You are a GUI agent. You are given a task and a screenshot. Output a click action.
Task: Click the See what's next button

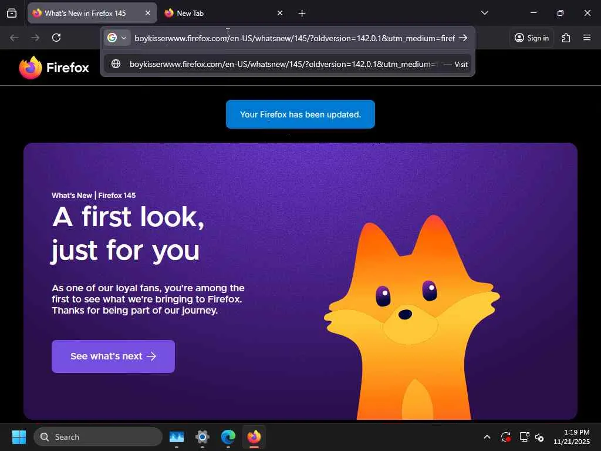pyautogui.click(x=113, y=356)
